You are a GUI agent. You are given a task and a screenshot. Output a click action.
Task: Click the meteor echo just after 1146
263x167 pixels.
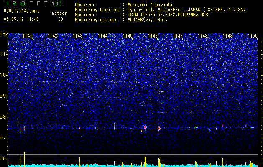pyautogui.click(x=159, y=128)
